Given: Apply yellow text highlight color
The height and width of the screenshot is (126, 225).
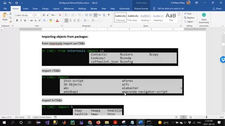Looking at the screenshot, I should point(51,21).
